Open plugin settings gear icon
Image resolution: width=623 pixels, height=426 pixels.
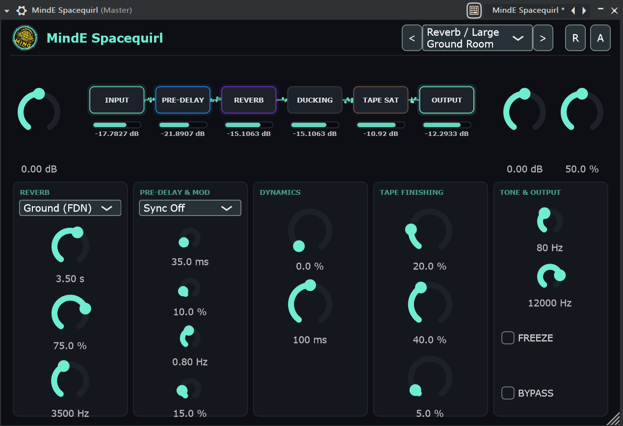tap(22, 10)
